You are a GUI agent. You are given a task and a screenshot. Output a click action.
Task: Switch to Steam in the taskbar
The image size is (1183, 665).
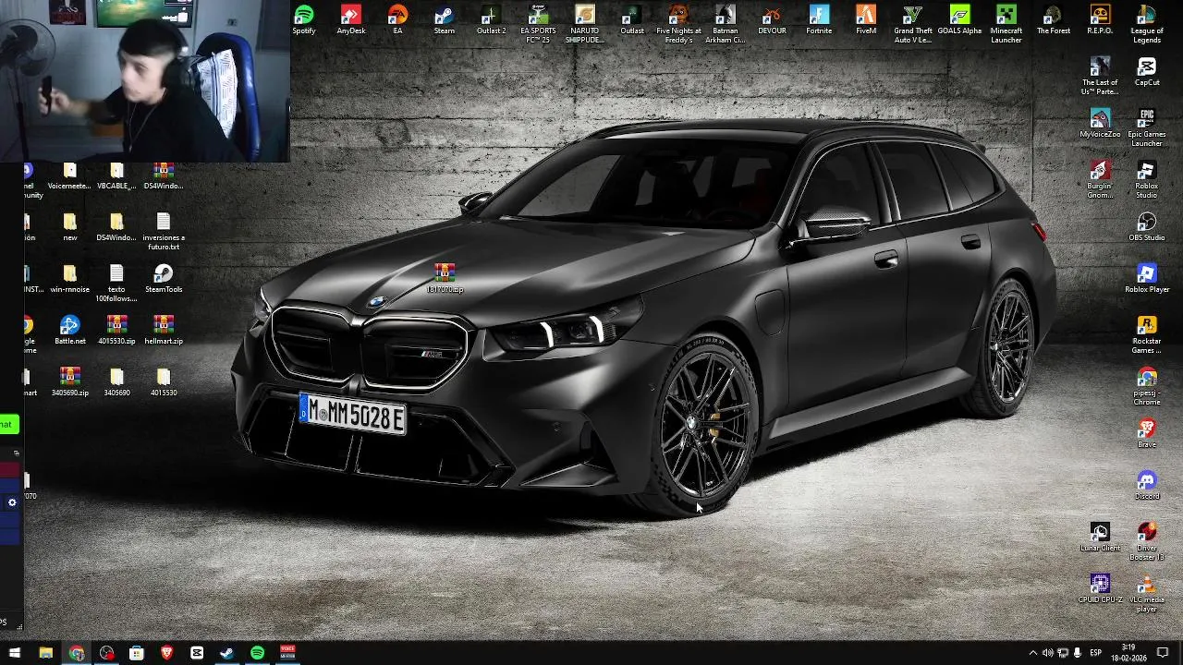coord(226,653)
